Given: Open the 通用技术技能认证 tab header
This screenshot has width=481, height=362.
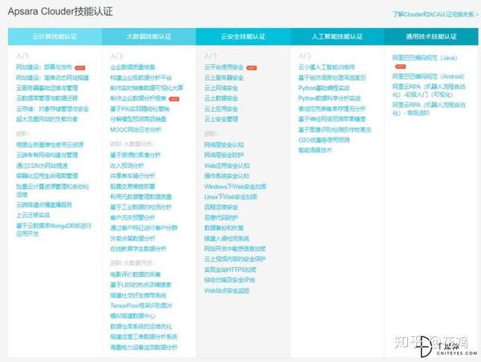Looking at the screenshot, I should tap(431, 37).
